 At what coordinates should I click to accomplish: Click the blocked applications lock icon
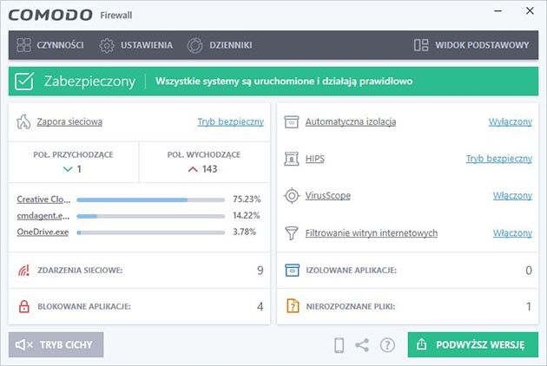click(x=23, y=306)
